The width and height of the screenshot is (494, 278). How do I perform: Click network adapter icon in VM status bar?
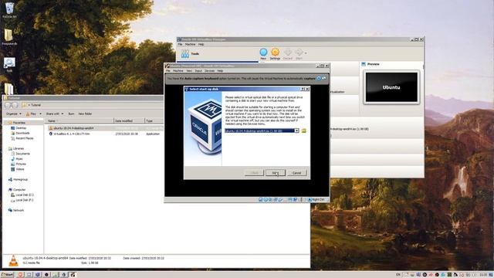pos(276,199)
